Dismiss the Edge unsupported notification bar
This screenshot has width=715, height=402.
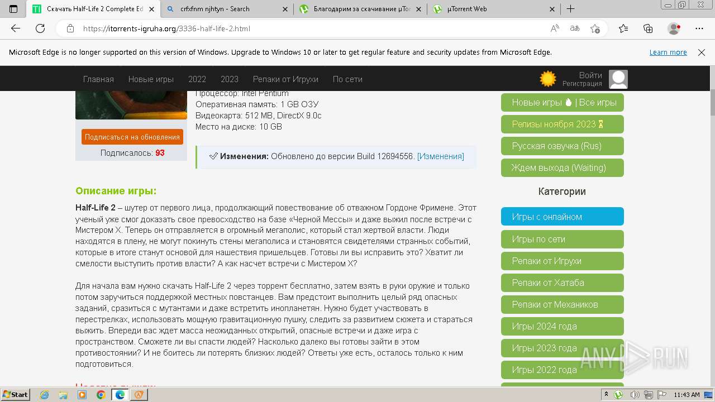pyautogui.click(x=702, y=52)
